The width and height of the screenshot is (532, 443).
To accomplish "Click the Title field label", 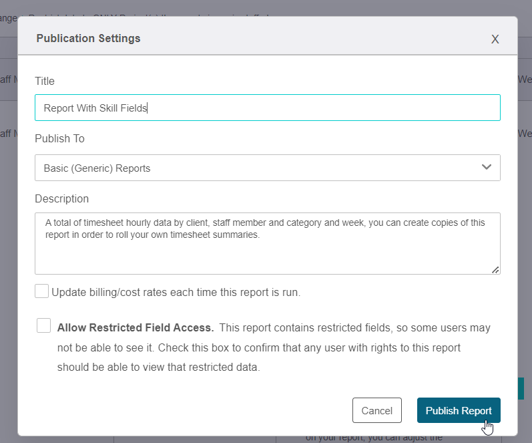I will click(45, 81).
